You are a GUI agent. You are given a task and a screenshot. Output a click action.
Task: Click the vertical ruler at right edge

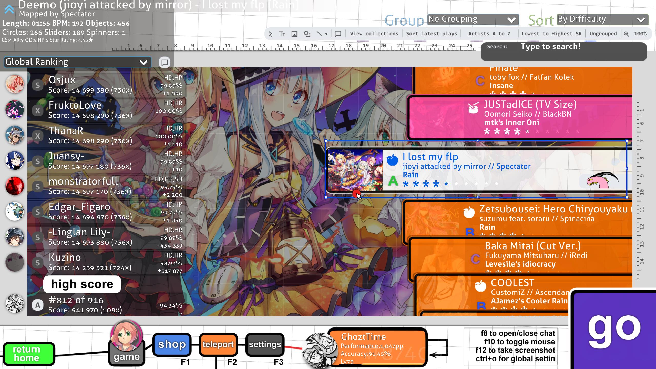[x=641, y=190]
